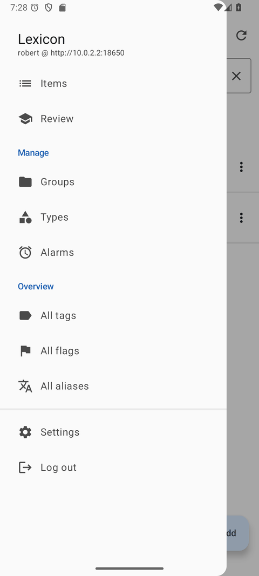This screenshot has width=259, height=576.
Task: Open Settings from the drawer
Action: pyautogui.click(x=113, y=432)
